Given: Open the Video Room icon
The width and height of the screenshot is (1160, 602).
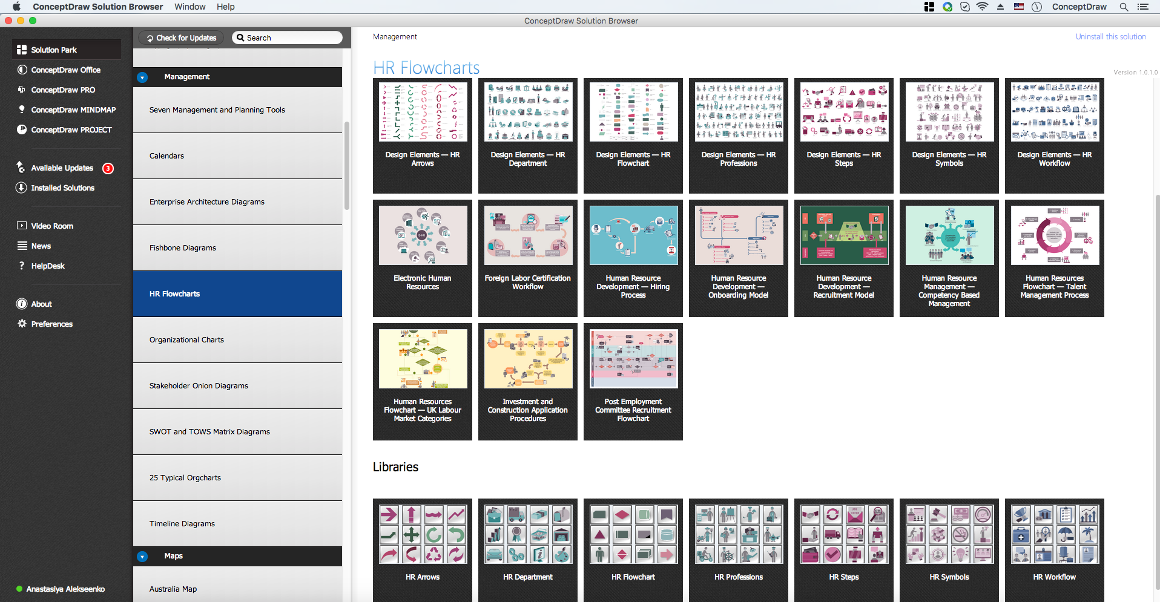Looking at the screenshot, I should pos(22,226).
